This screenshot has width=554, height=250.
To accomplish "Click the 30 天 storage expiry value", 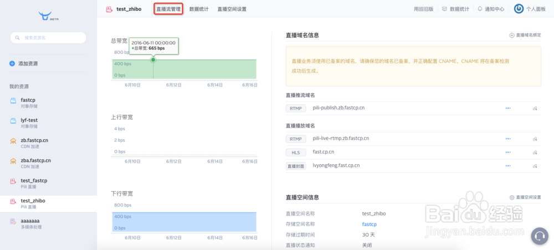I will (x=368, y=235).
